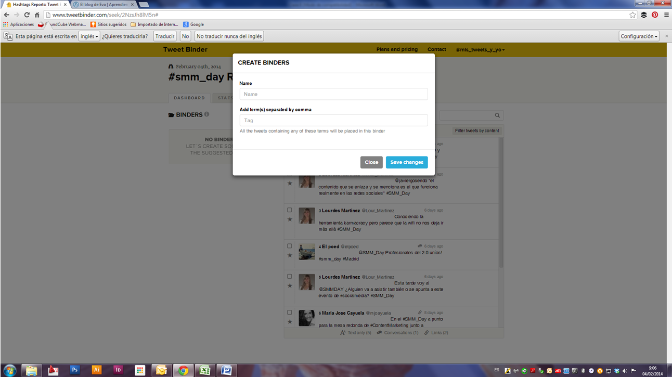Open the @mis_tweets_y_yo account dropdown

pos(480,50)
